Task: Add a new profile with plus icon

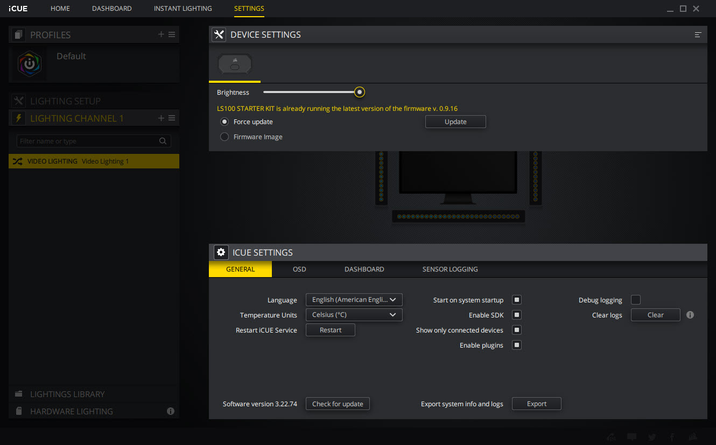Action: [161, 34]
